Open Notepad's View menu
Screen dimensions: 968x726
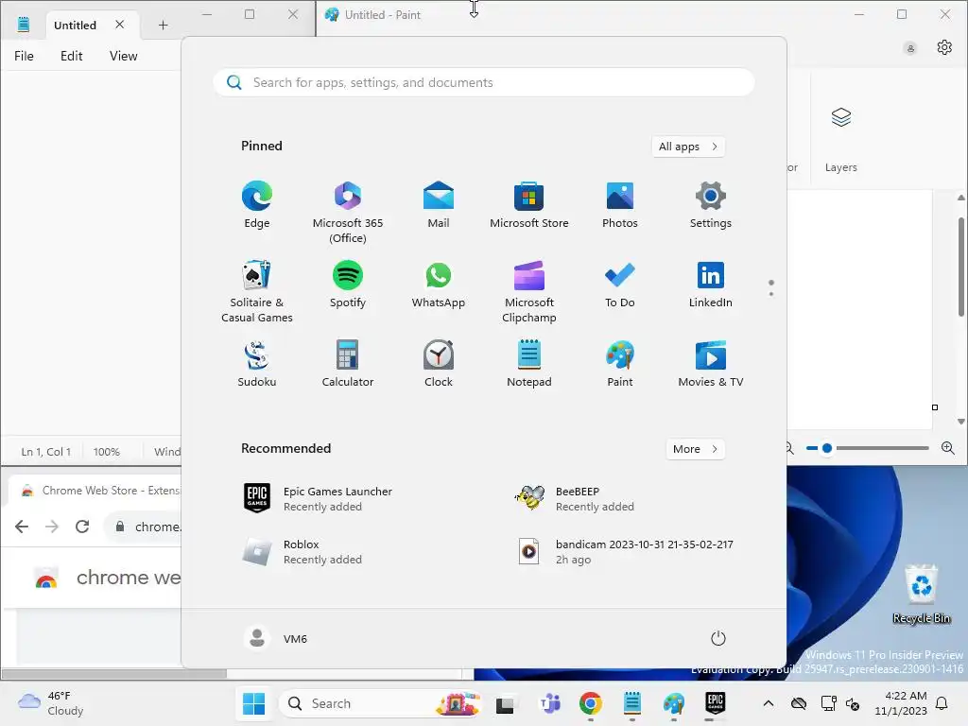tap(124, 56)
